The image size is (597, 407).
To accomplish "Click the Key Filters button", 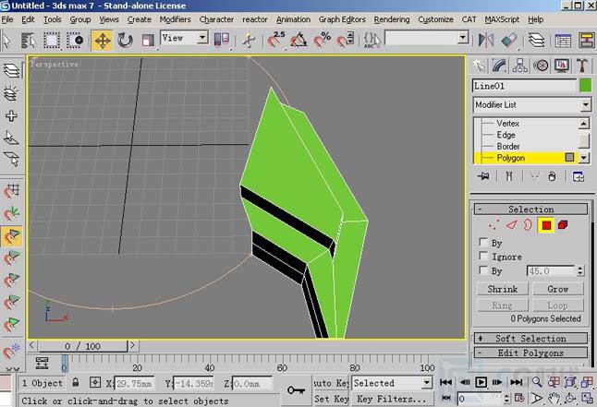I will pyautogui.click(x=392, y=399).
